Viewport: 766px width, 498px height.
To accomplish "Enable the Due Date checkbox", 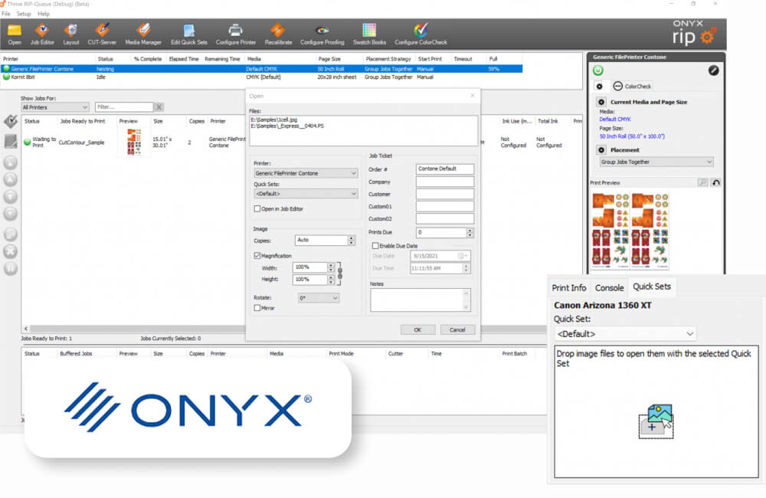I will point(375,246).
